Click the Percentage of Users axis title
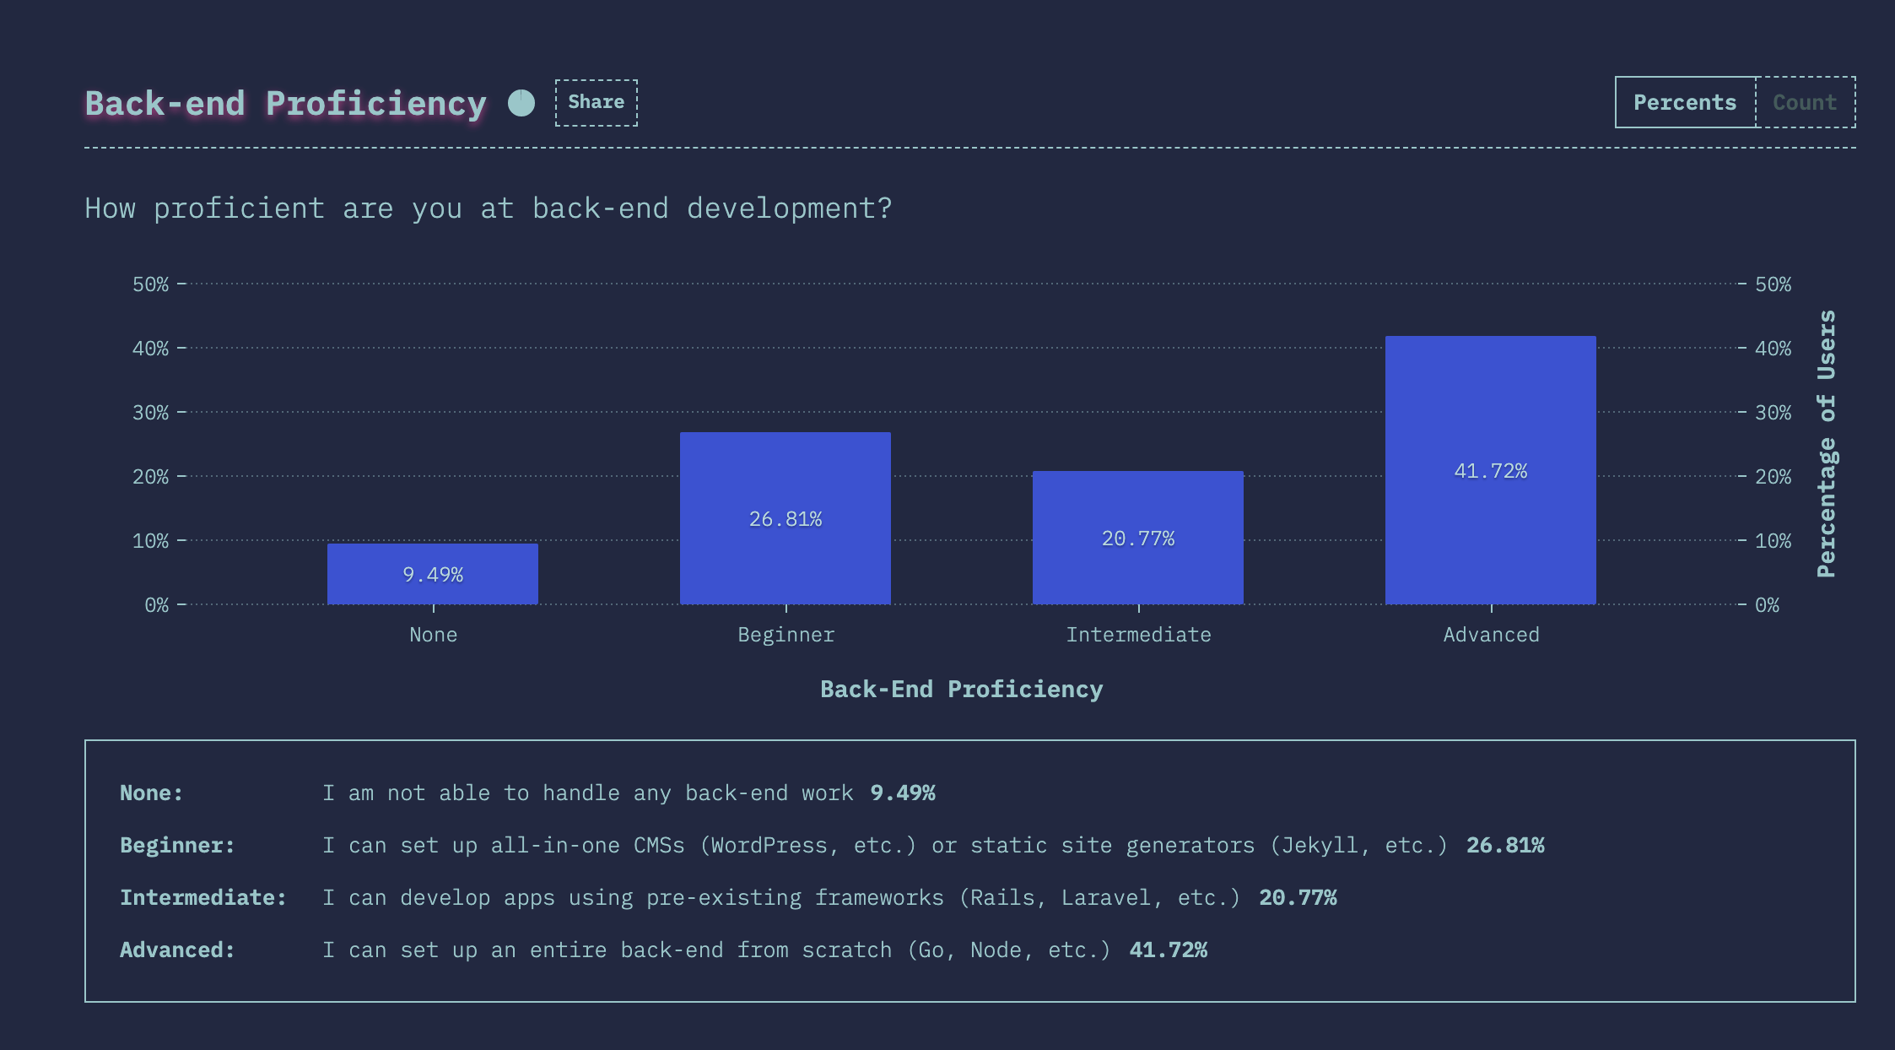Image resolution: width=1895 pixels, height=1050 pixels. click(x=1827, y=444)
